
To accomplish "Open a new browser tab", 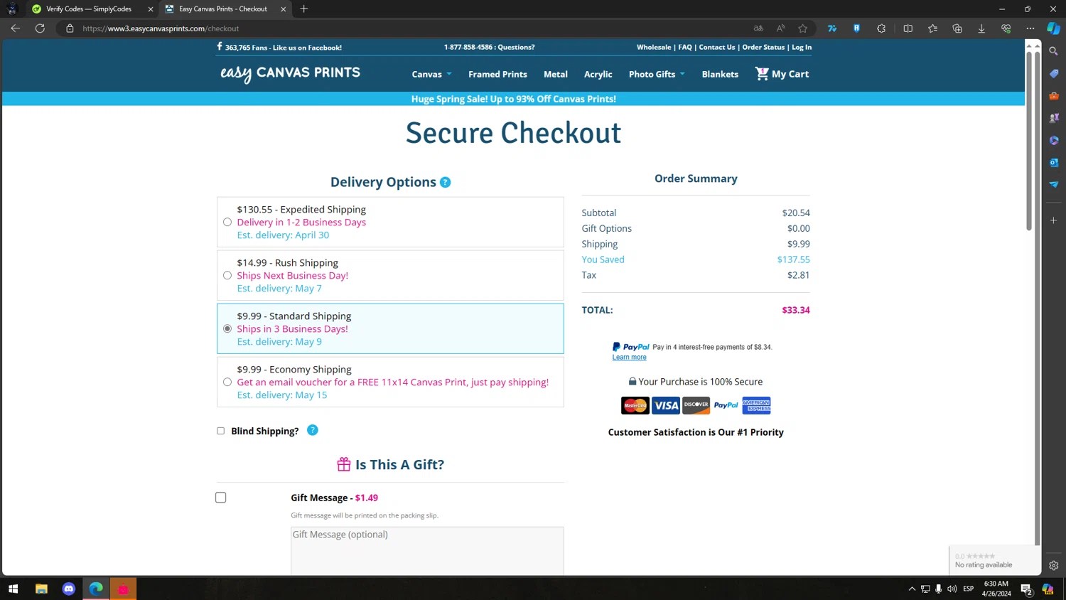I will (x=304, y=9).
